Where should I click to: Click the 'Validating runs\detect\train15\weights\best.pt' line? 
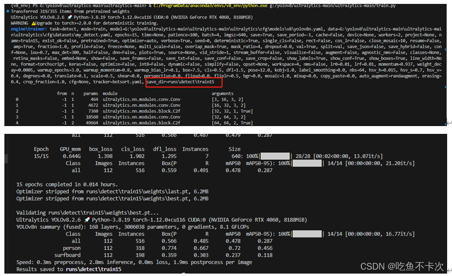tap(87, 213)
